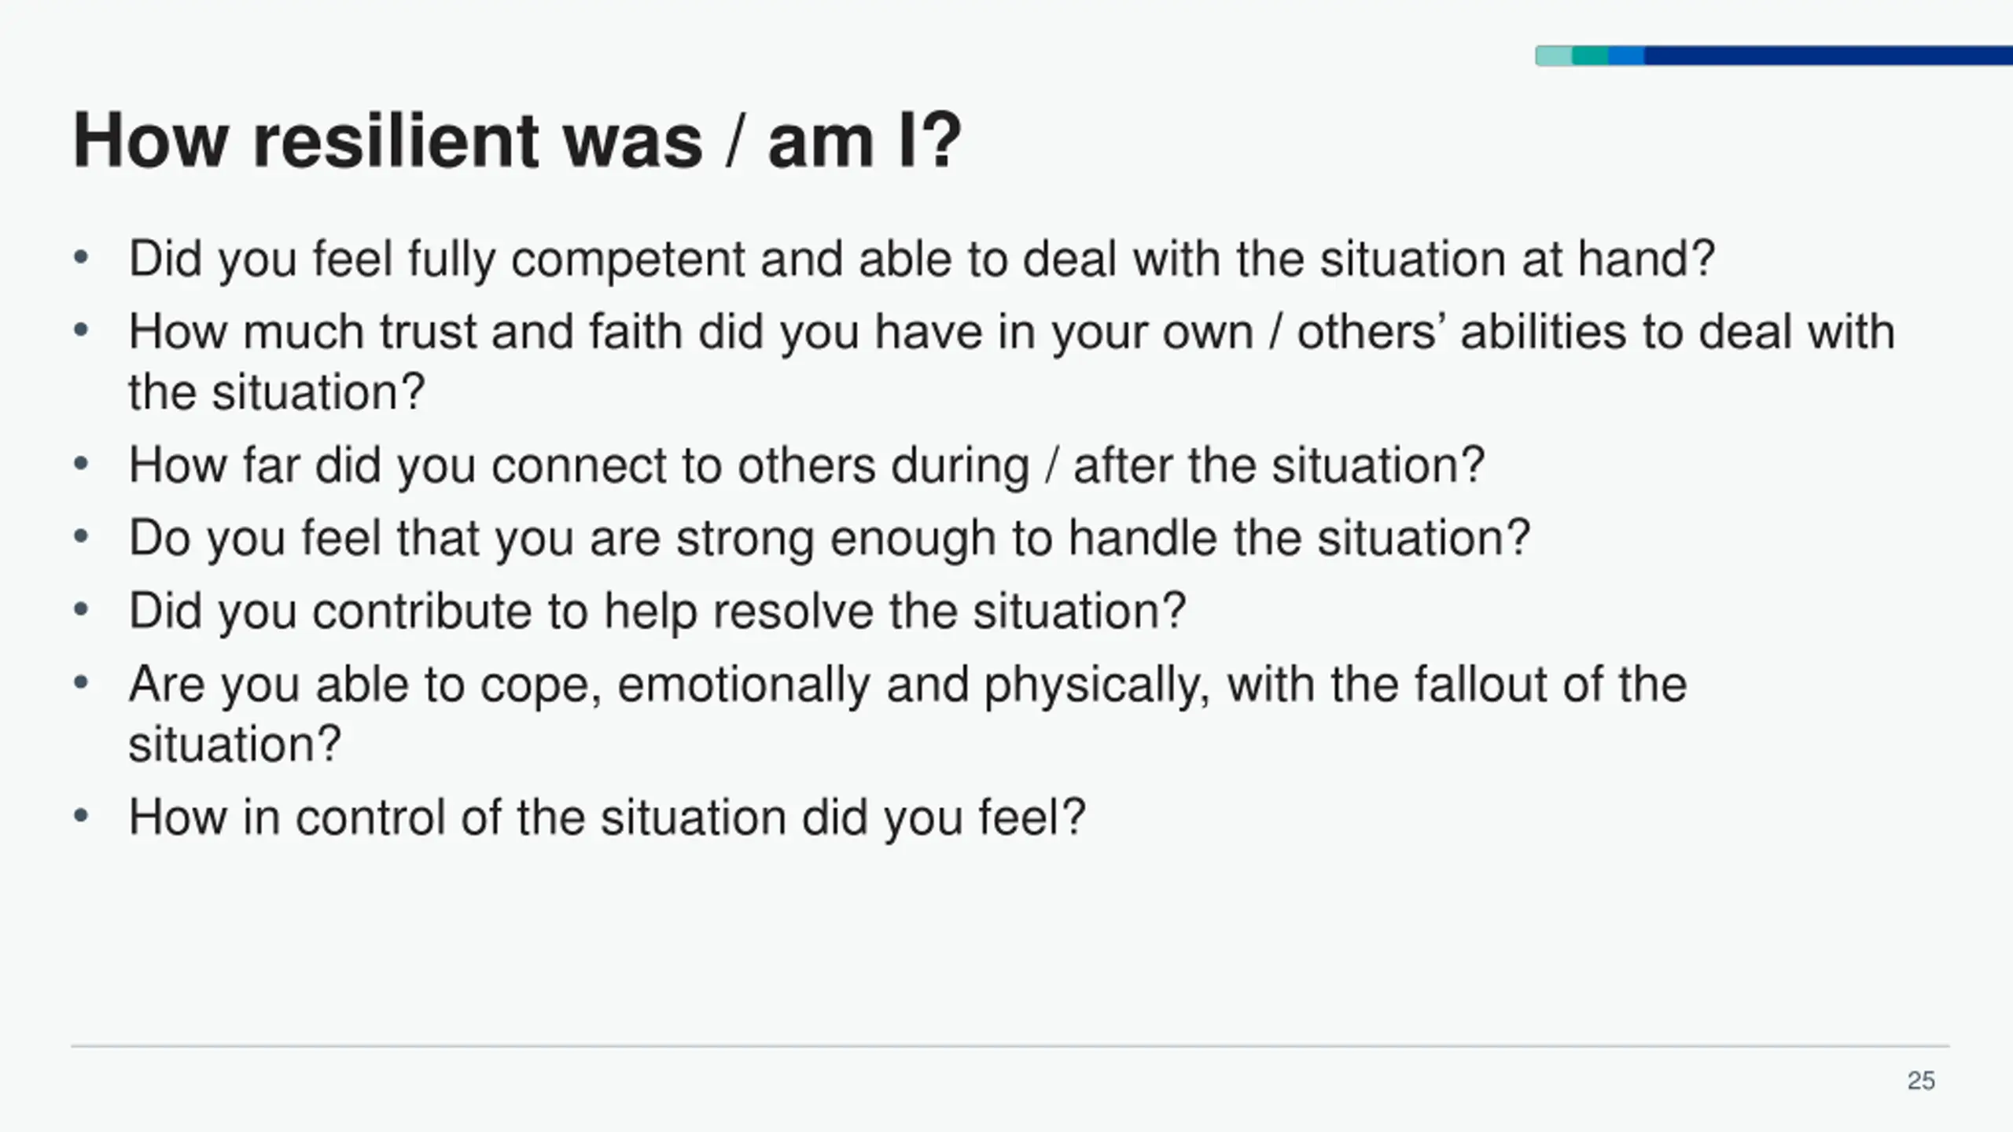Click the slide title "How resilient was / am I?"

pyautogui.click(x=517, y=141)
